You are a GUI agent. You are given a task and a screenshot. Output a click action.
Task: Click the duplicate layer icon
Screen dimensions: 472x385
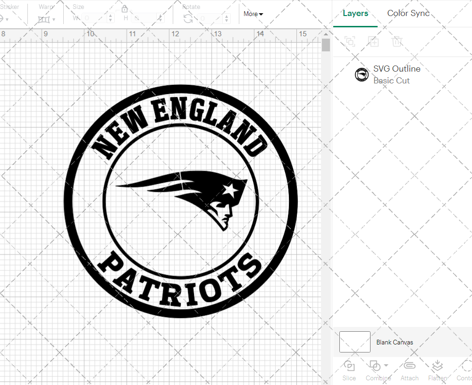(373, 41)
